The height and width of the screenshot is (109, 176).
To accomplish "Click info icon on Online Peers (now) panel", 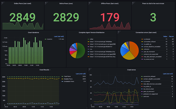I will 46,3.
